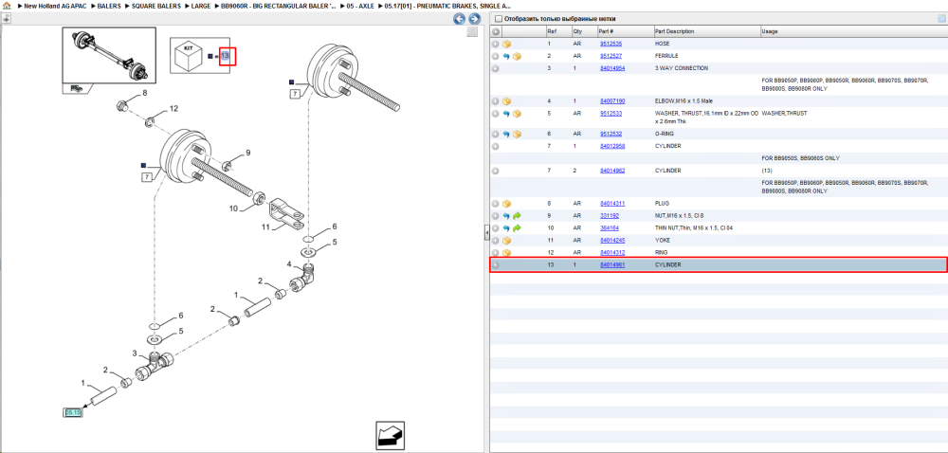This screenshot has width=948, height=453.
Task: Open part number 84007190 link
Action: click(612, 100)
